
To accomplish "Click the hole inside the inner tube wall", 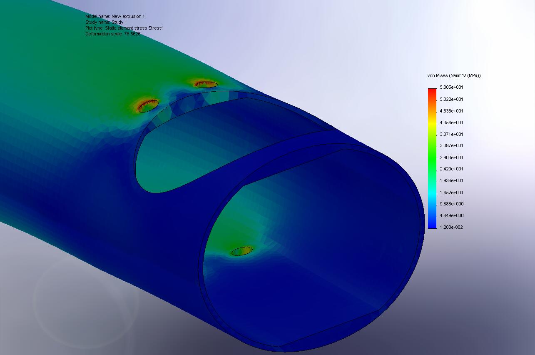I will coord(242,251).
